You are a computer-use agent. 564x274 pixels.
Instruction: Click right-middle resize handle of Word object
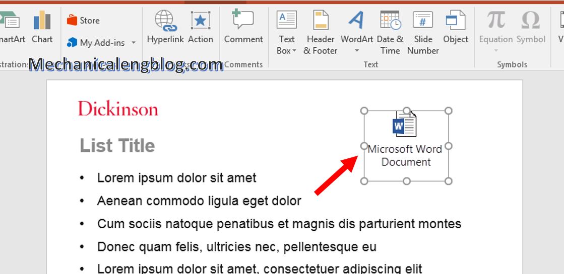coord(448,146)
